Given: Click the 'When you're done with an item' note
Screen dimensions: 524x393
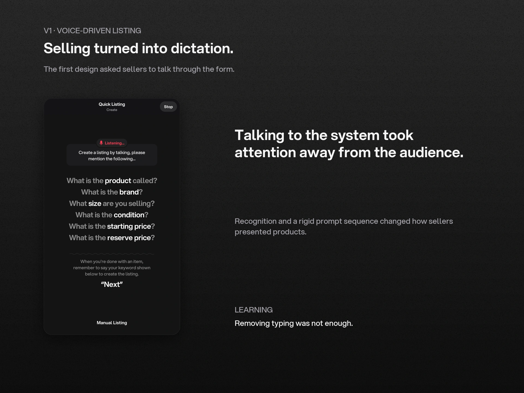Looking at the screenshot, I should [x=112, y=268].
